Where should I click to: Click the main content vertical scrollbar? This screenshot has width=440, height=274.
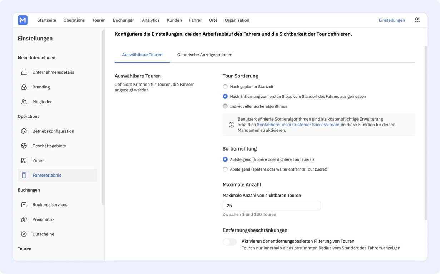426,133
